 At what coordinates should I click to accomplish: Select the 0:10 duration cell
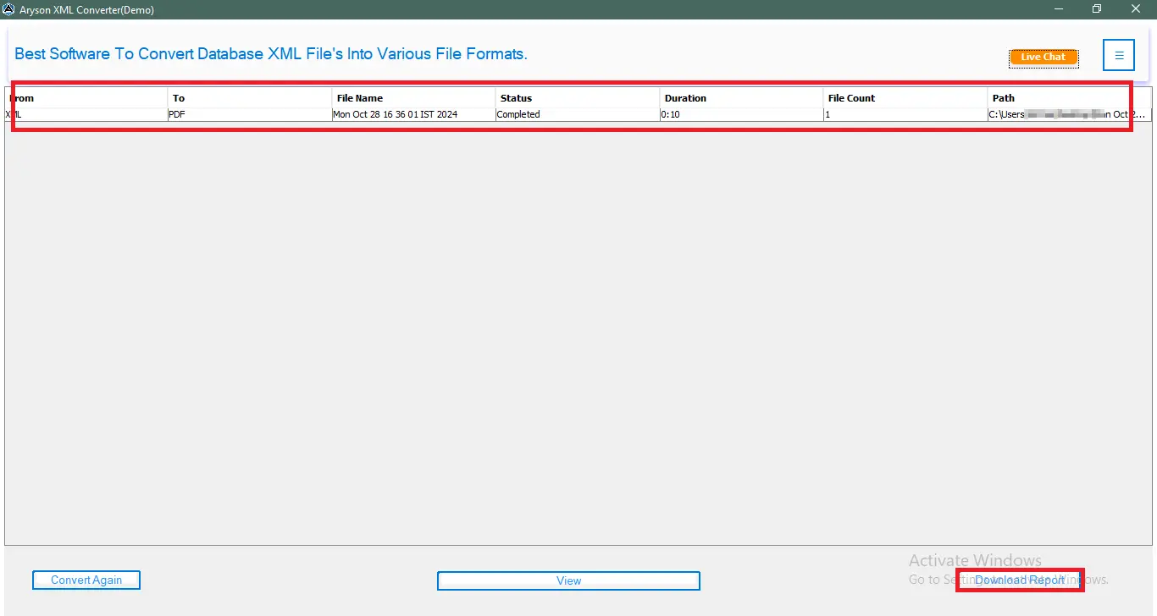pos(742,114)
